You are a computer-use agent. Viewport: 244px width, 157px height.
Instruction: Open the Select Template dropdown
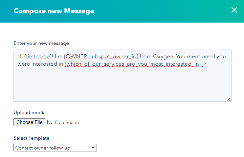[55, 148]
